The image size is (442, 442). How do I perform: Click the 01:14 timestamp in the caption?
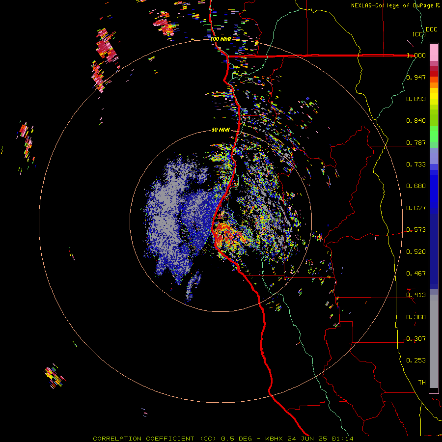(x=342, y=439)
